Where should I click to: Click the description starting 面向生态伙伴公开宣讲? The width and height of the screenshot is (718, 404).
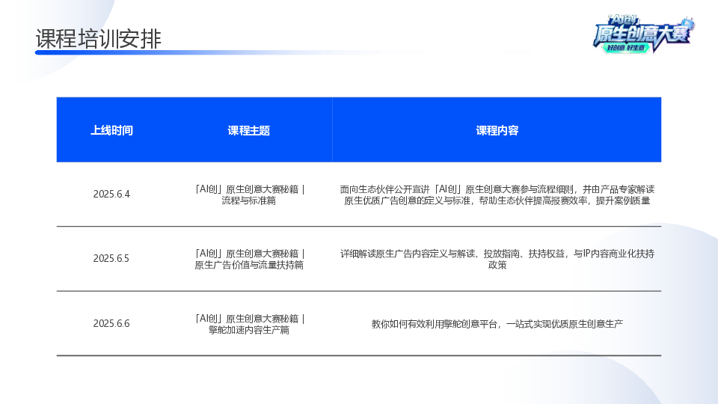(497, 195)
